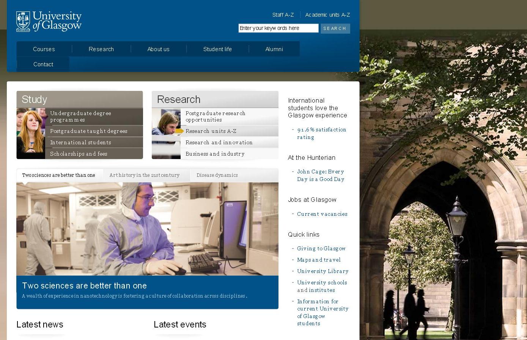Open the Giving to Glasgow link
This screenshot has width=527, height=340.
tap(321, 248)
